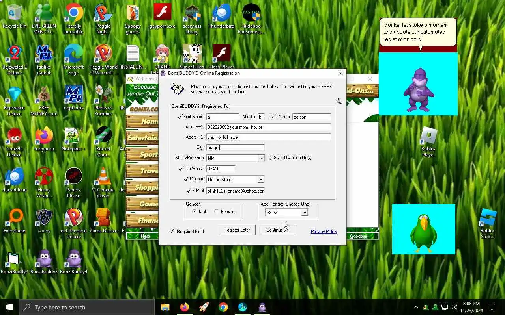
Task: Open Firefox from the taskbar
Action: tap(185, 307)
